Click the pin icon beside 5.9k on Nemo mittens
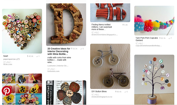Viewport: 177px width, 105px height. pos(123,25)
